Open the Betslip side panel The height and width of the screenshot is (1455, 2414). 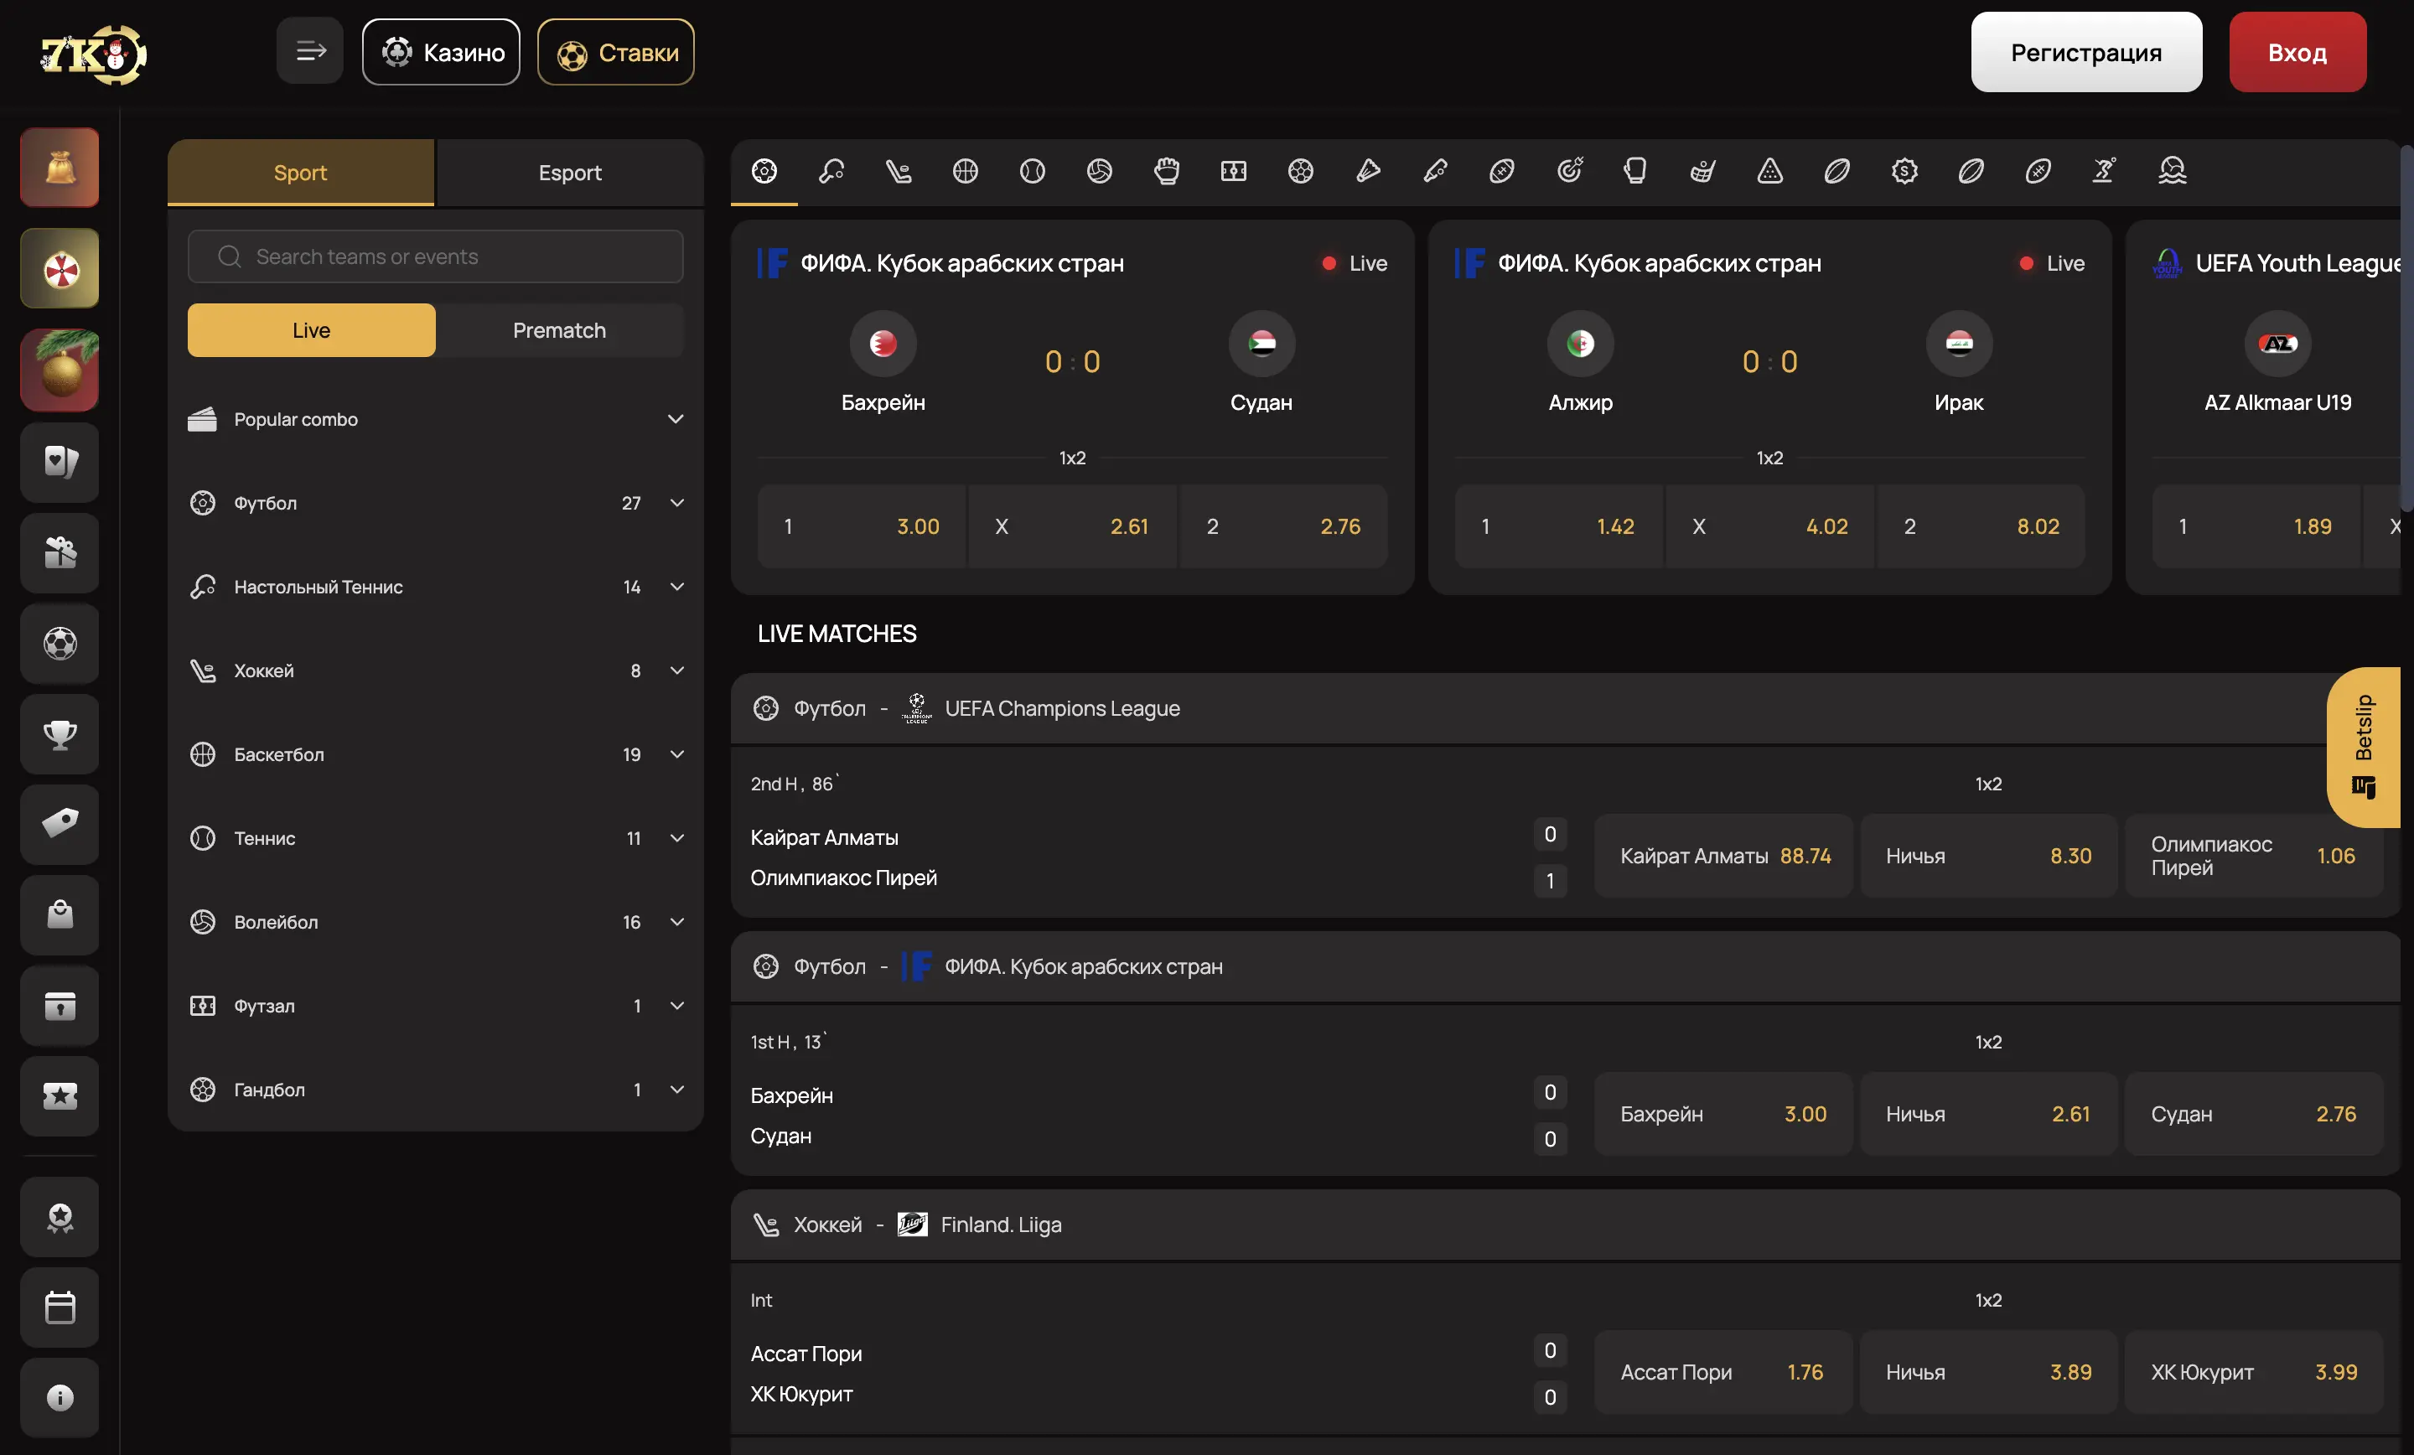click(2363, 747)
